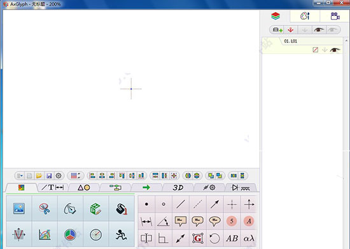Screen dimensions: 350x249
Task: Insert the numbered circle label 5
Action: point(232,221)
